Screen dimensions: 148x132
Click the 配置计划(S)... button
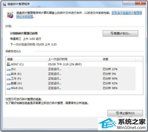click(120, 34)
